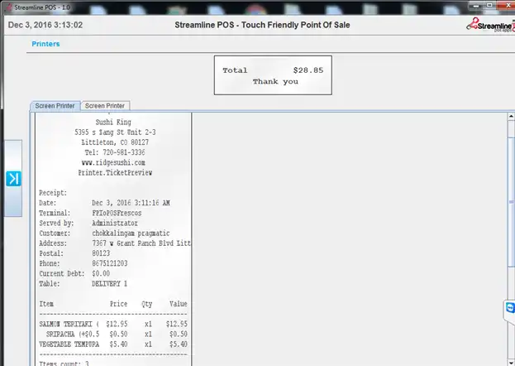Click Served by Administrator value
Viewport: 515px width, 366px height.
[x=115, y=223]
